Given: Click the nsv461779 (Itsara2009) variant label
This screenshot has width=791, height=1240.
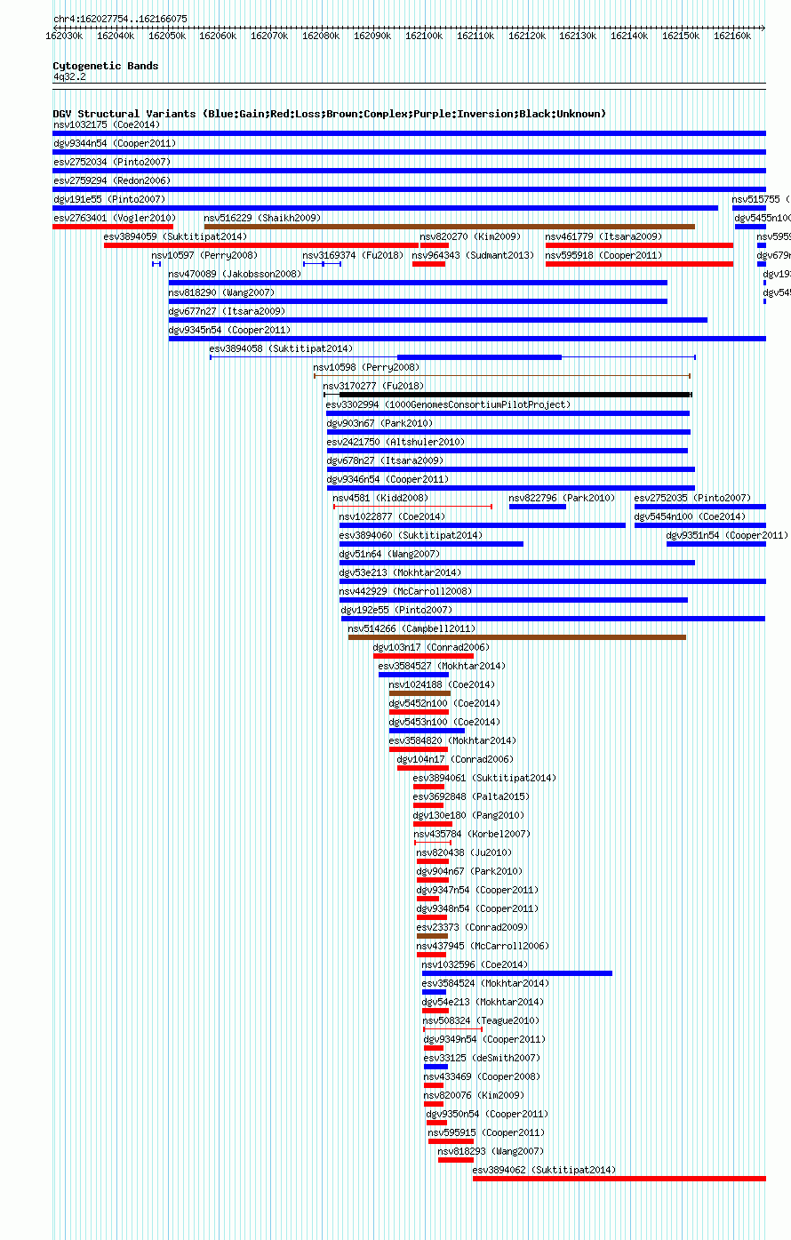Looking at the screenshot, I should (603, 236).
